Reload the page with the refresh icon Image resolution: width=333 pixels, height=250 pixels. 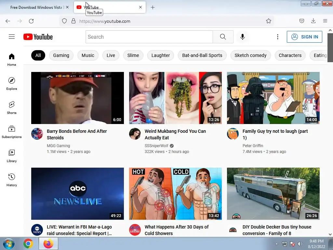(31, 21)
